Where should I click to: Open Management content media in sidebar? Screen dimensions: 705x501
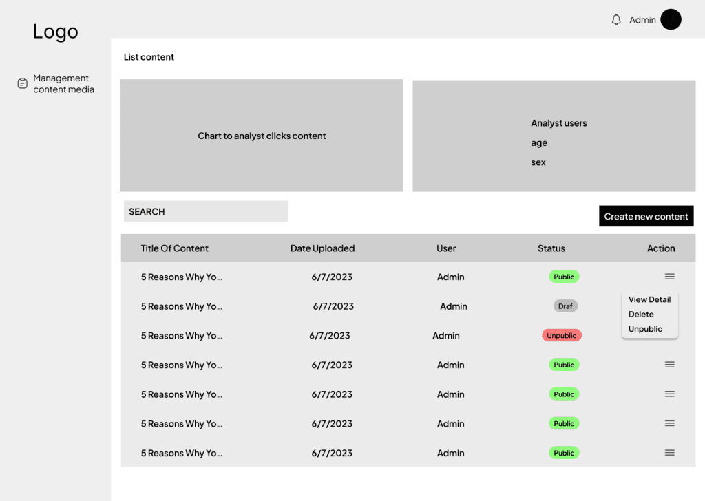(x=63, y=84)
